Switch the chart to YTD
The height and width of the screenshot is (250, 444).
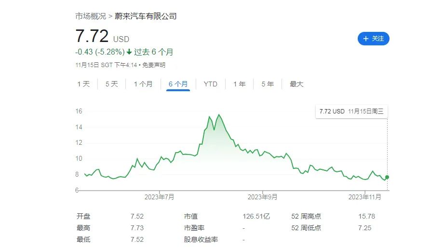(x=210, y=84)
